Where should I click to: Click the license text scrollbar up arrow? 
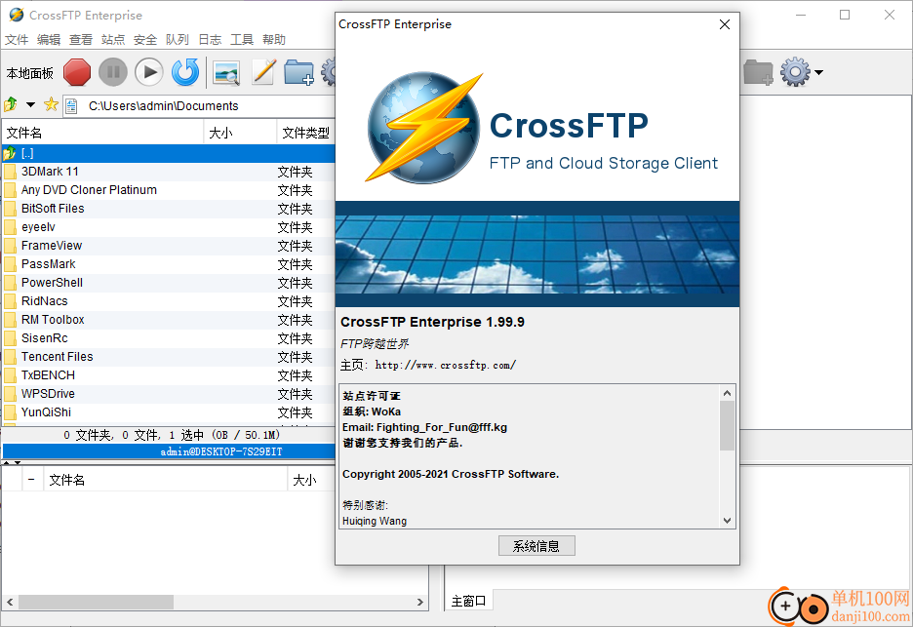(727, 393)
